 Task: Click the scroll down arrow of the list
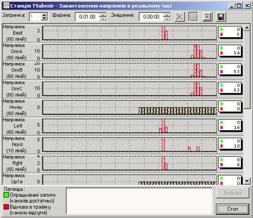coord(247,181)
